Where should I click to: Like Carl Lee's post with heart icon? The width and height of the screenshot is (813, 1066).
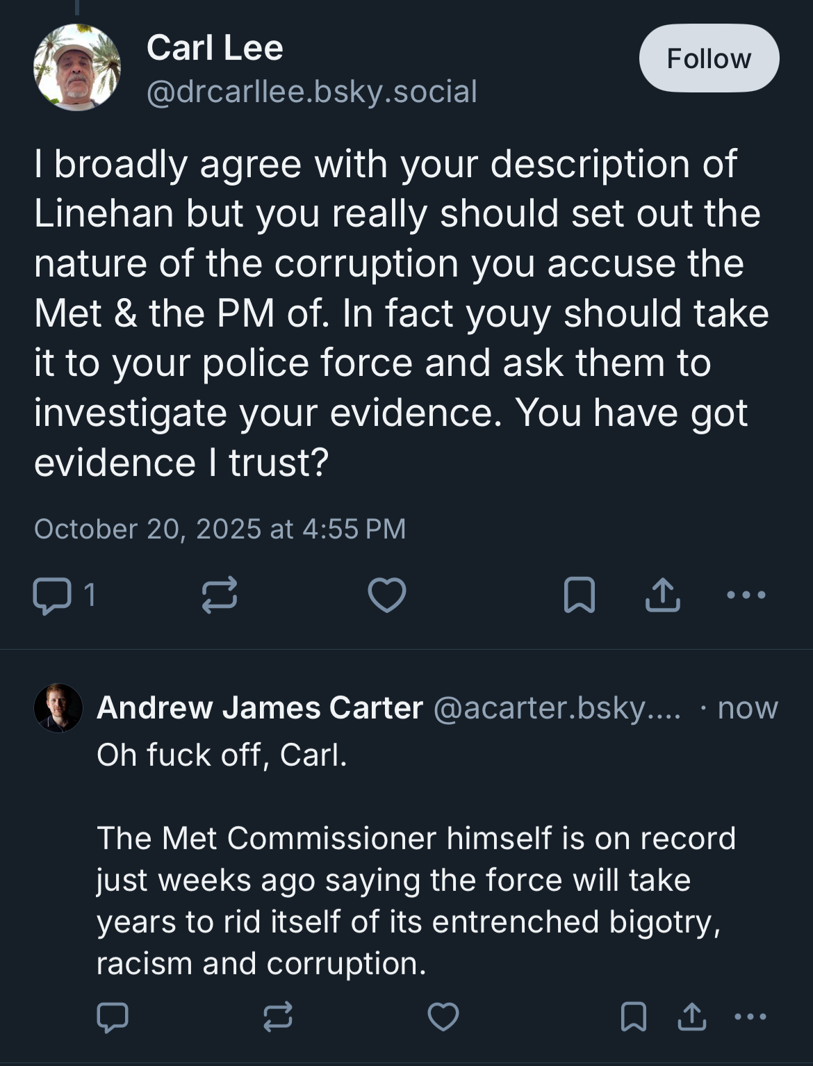pos(386,596)
